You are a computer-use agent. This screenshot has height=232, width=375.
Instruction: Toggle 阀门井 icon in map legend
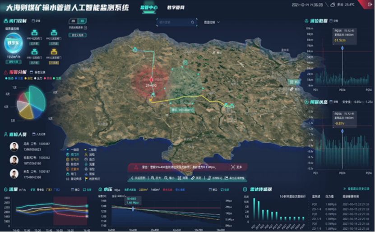tap(68, 154)
